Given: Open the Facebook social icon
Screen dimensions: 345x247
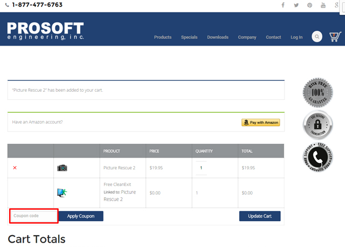Looking at the screenshot, I should [x=283, y=5].
